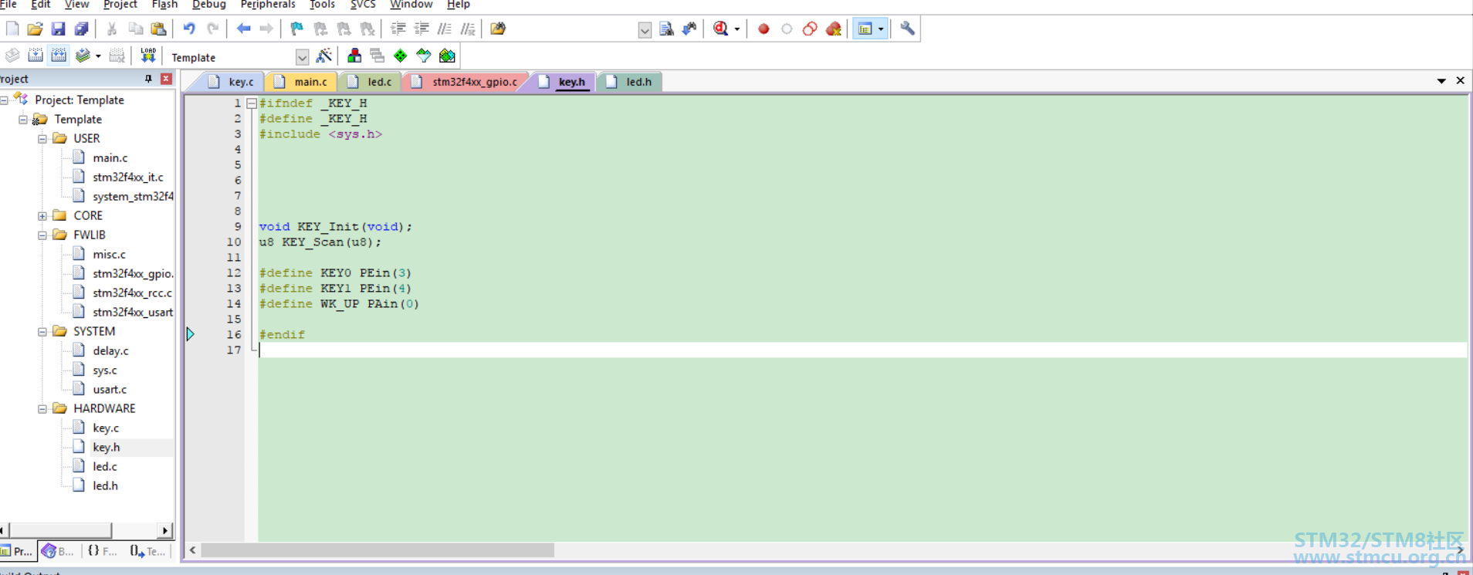This screenshot has width=1473, height=575.
Task: Select led.c in the HARDWARE folder
Action: [x=105, y=467]
